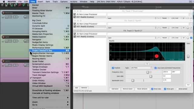Click Remove band button

(x=127, y=89)
